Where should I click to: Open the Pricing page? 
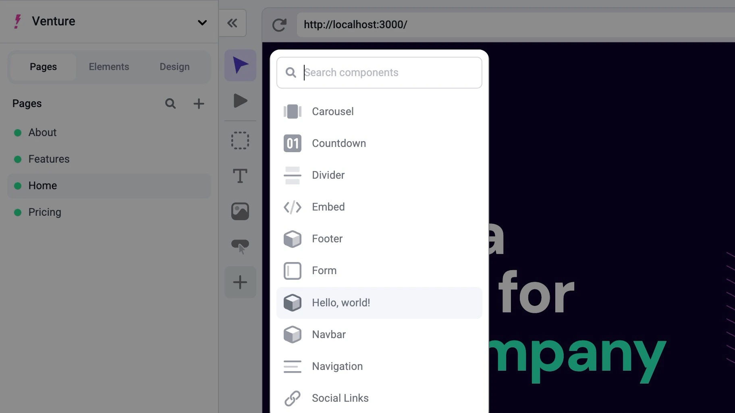click(44, 212)
